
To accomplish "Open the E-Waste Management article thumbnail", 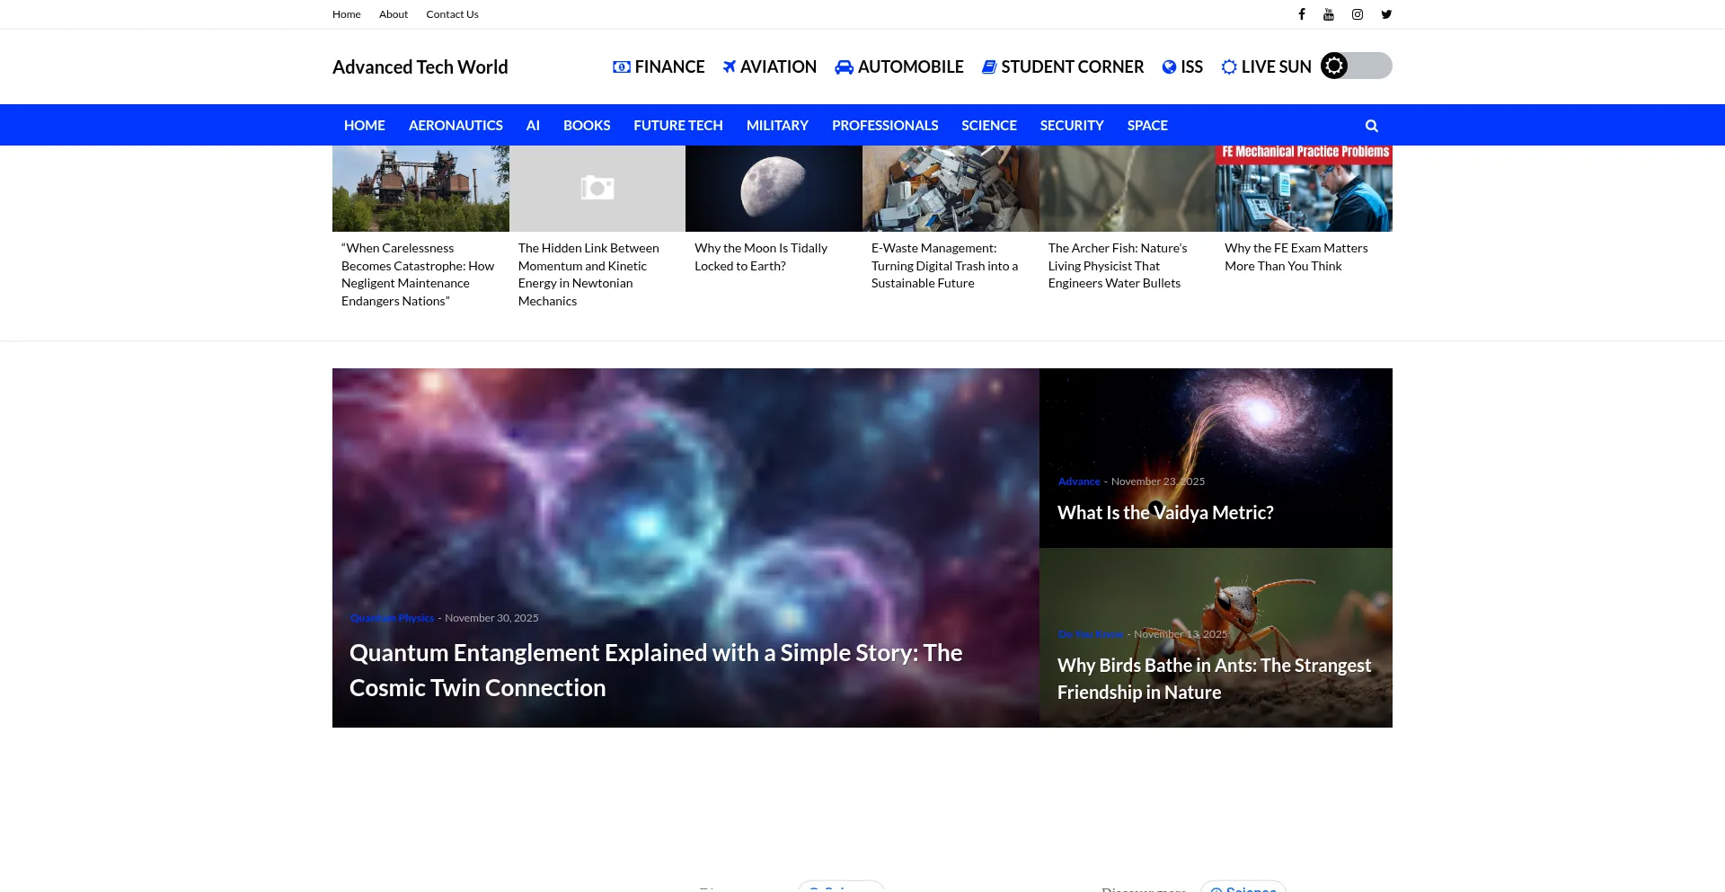I will pyautogui.click(x=950, y=189).
